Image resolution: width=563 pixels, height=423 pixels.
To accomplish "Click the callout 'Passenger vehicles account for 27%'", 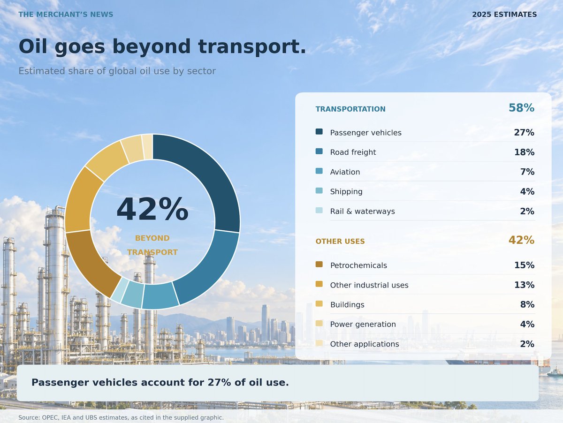I will click(x=160, y=383).
